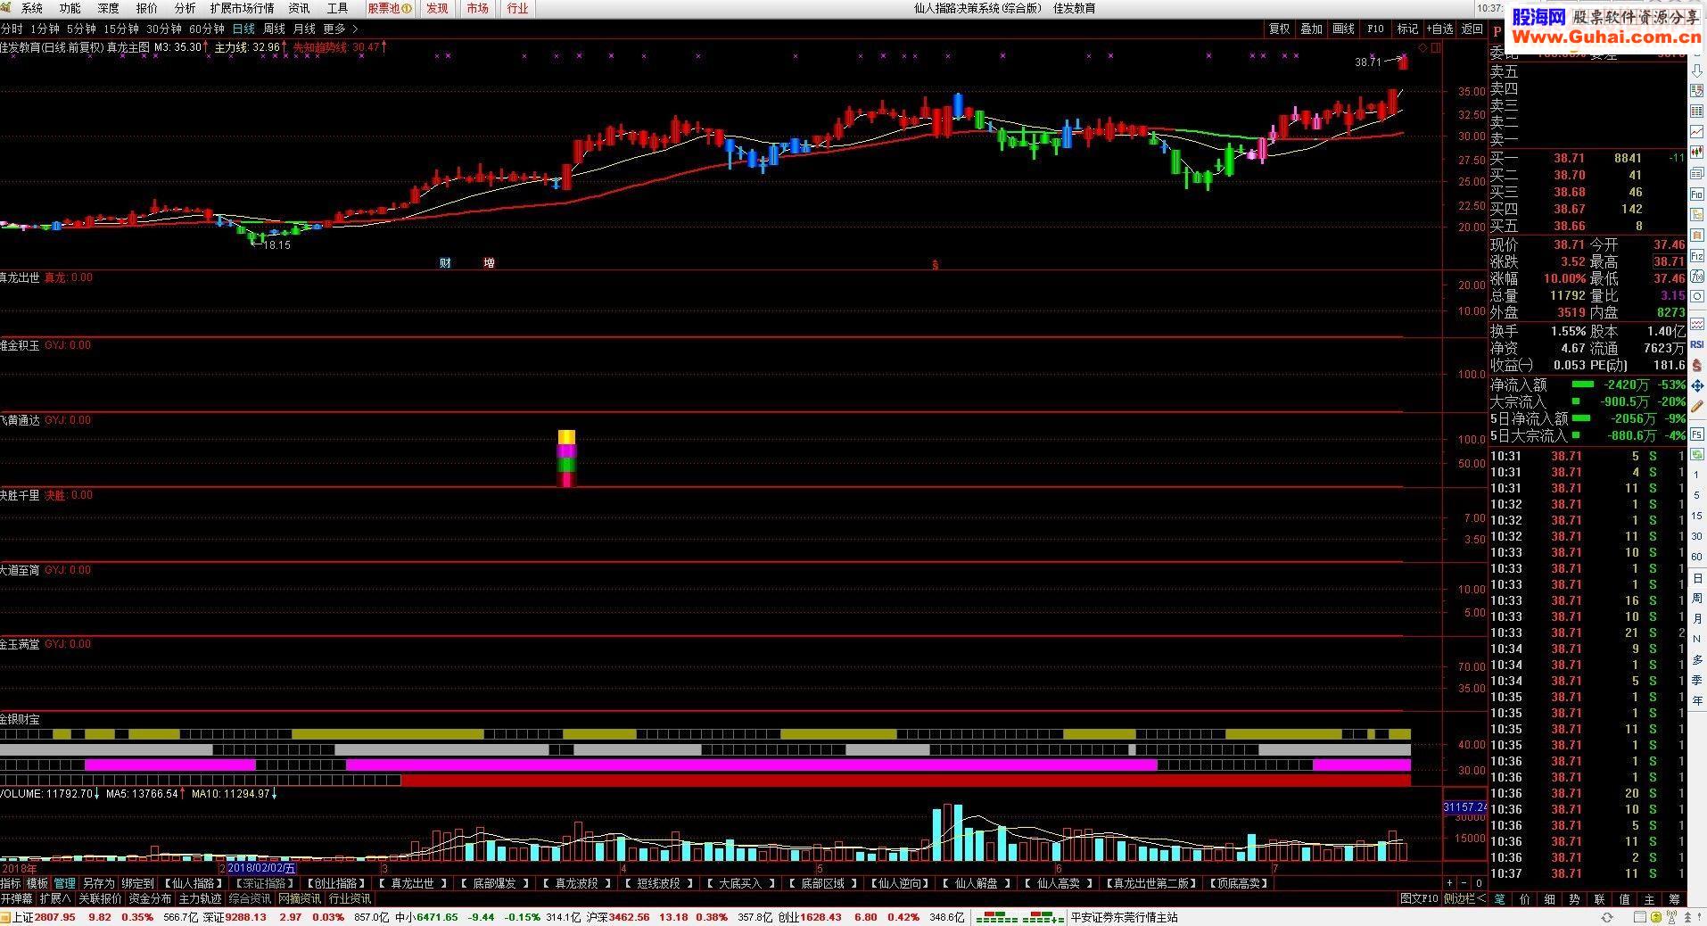Open the quote list icon with checkmark
1707x926 pixels.
[x=1697, y=91]
